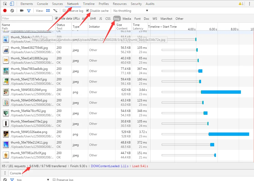This screenshot has width=254, height=181.
Task: Switch to small request rows view
Action: (55, 11)
